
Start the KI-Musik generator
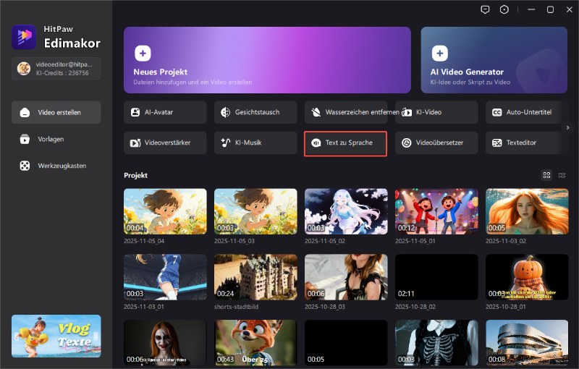click(255, 143)
